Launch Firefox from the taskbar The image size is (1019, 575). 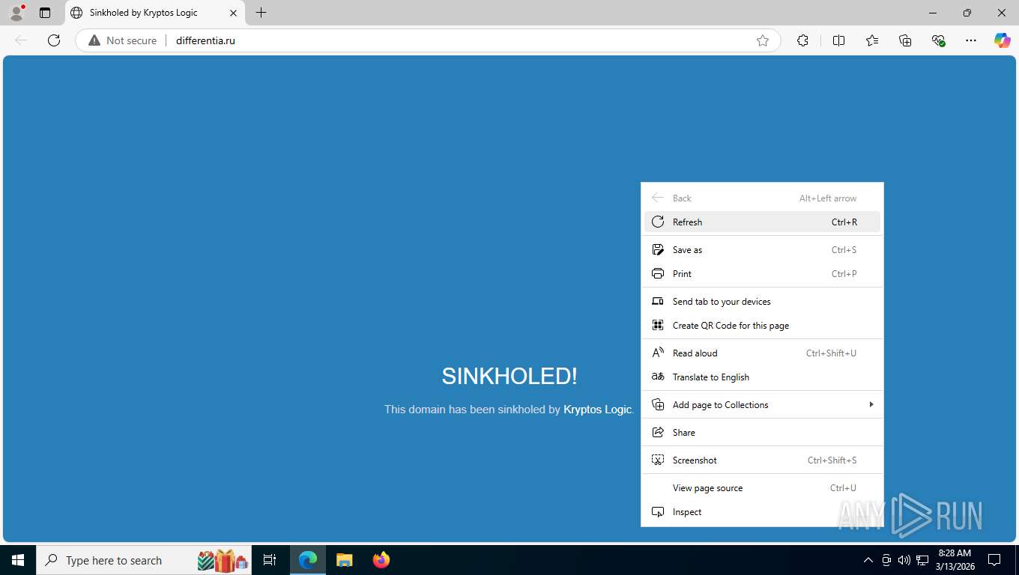pyautogui.click(x=381, y=560)
